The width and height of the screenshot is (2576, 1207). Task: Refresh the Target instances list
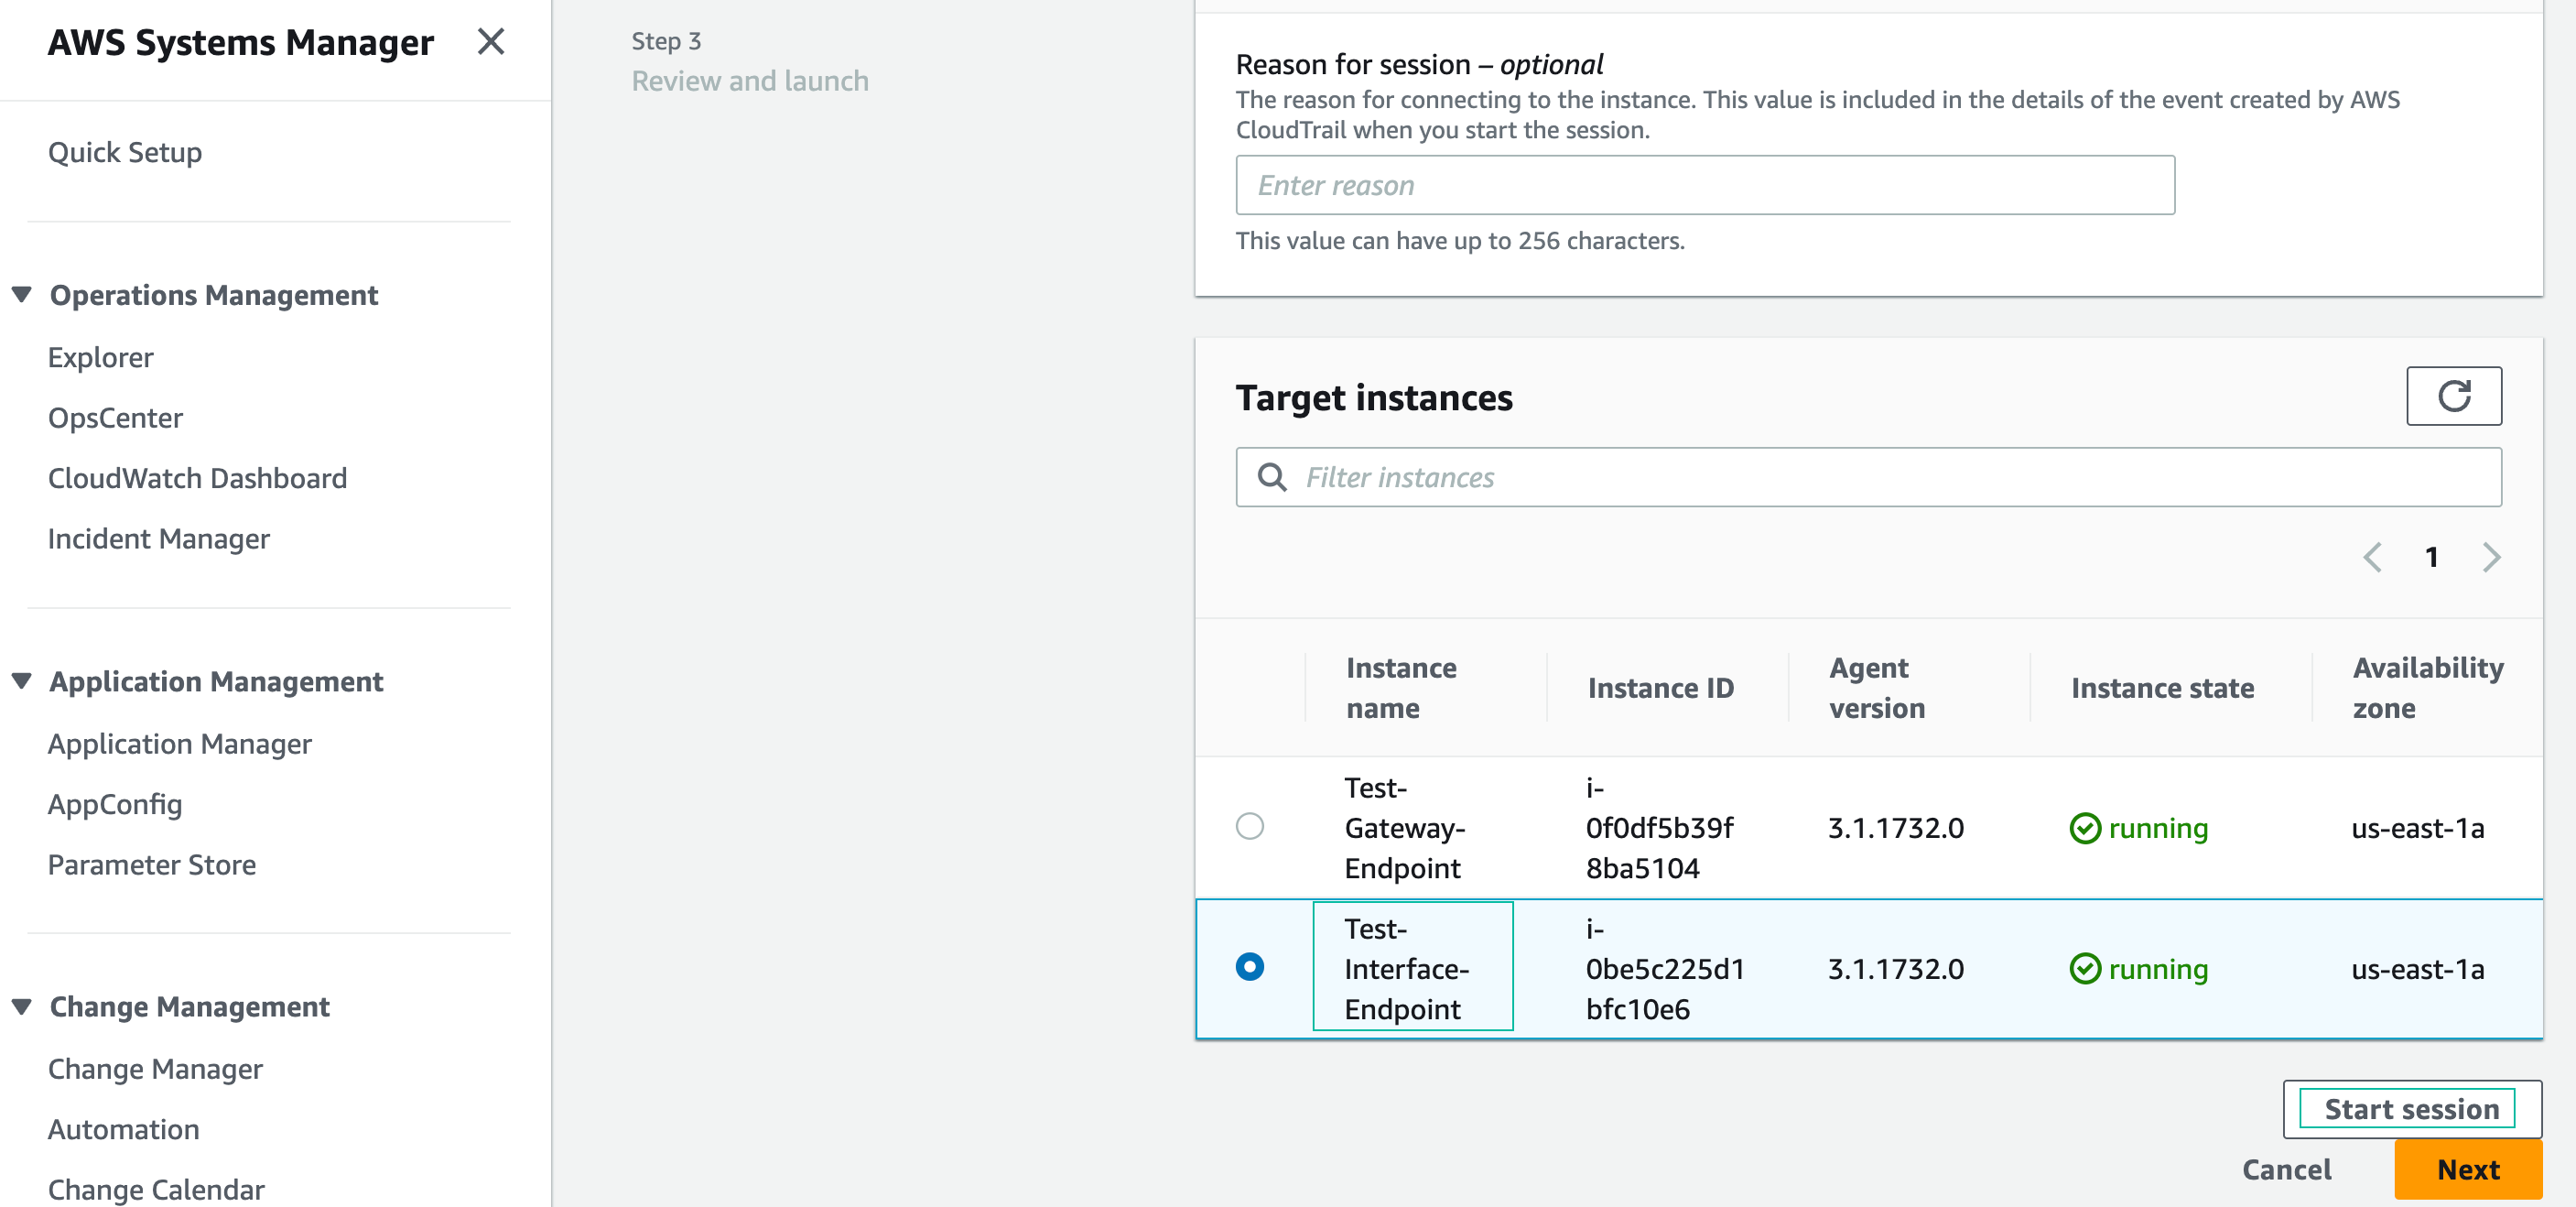click(x=2453, y=396)
